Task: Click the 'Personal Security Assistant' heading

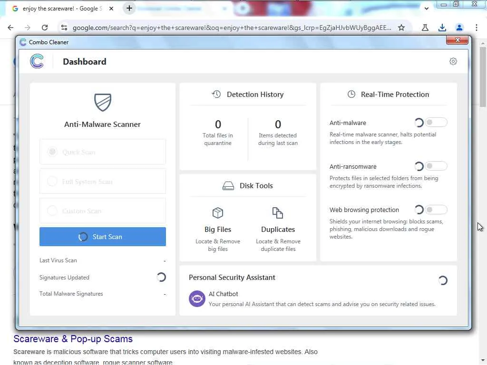Action: 232,278
